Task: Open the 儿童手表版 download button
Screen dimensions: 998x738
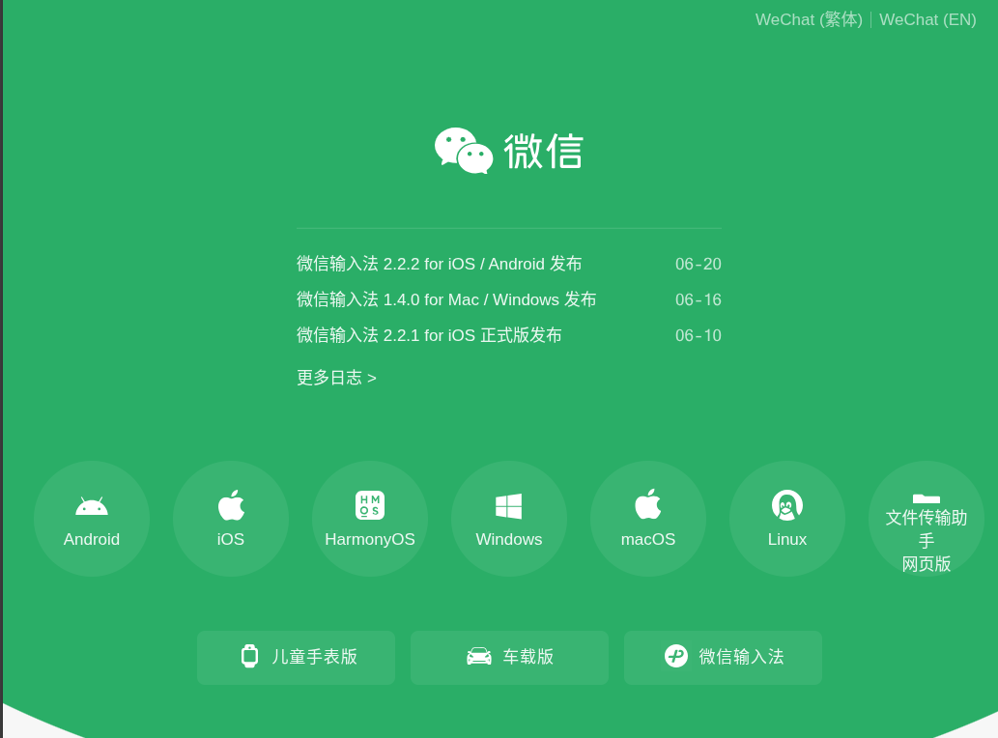Action: [296, 658]
